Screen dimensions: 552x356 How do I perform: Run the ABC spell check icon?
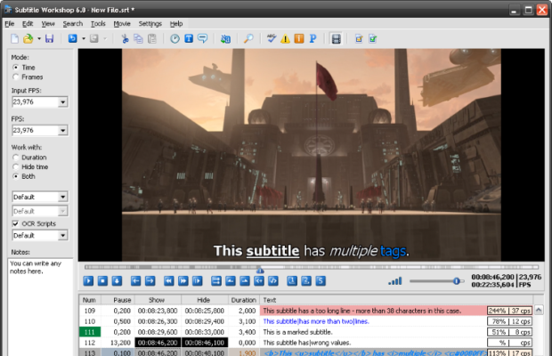[x=272, y=38]
